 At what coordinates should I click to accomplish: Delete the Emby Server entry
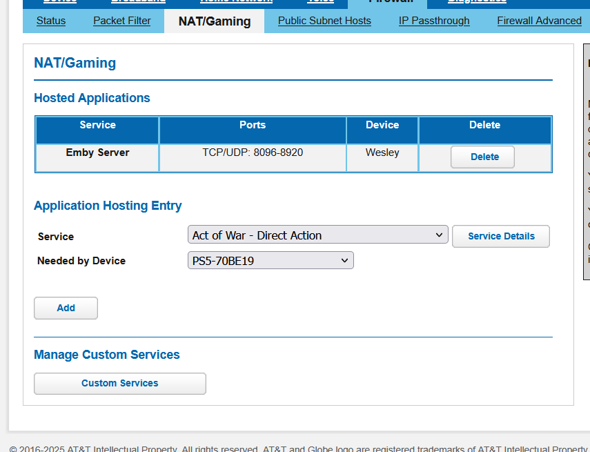tap(482, 157)
